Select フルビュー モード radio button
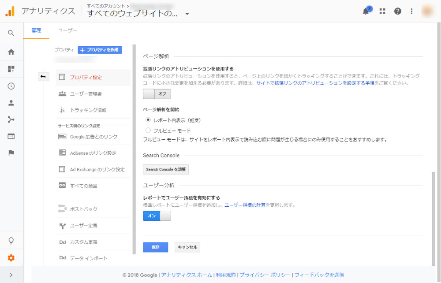The width and height of the screenshot is (441, 283). 148,130
